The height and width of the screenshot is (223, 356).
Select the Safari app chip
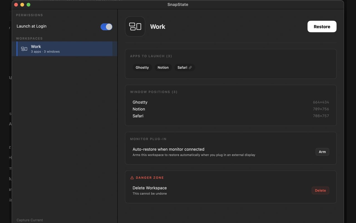click(x=185, y=67)
